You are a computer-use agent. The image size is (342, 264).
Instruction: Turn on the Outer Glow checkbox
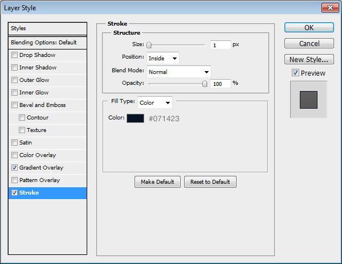pyautogui.click(x=14, y=80)
